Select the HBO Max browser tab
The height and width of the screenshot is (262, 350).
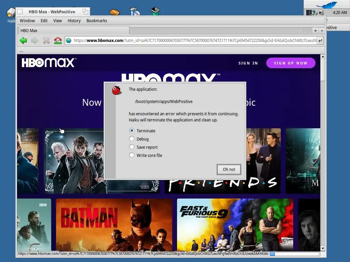tap(73, 30)
